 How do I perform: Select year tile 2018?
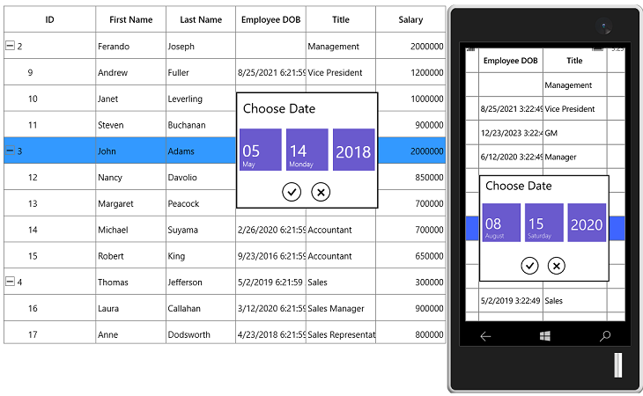tap(354, 150)
